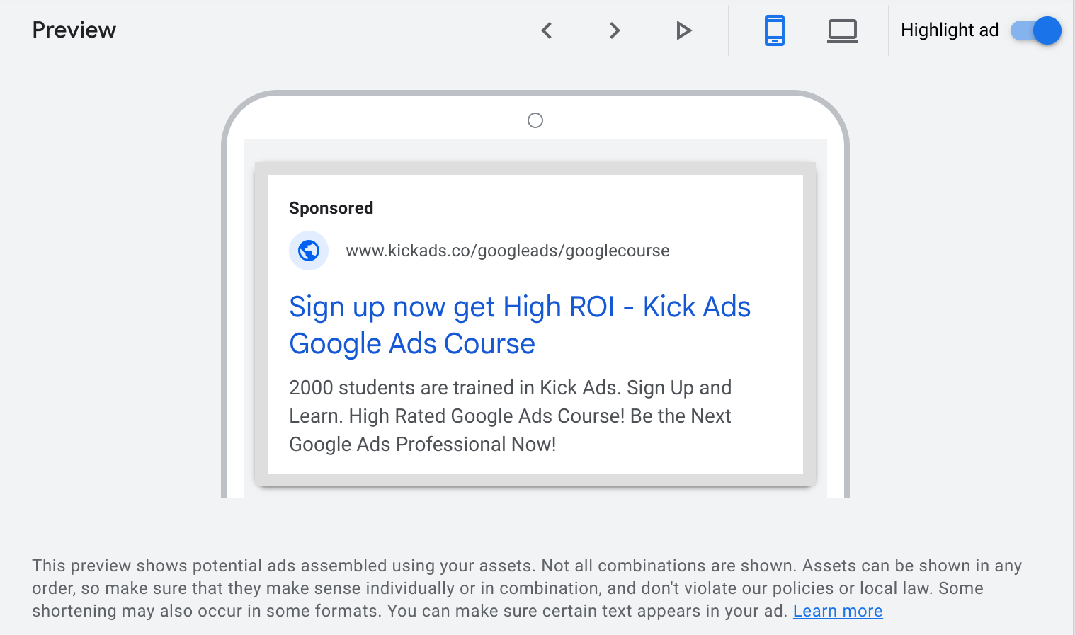The image size is (1075, 635).
Task: Switch to mobile preview
Action: (775, 30)
